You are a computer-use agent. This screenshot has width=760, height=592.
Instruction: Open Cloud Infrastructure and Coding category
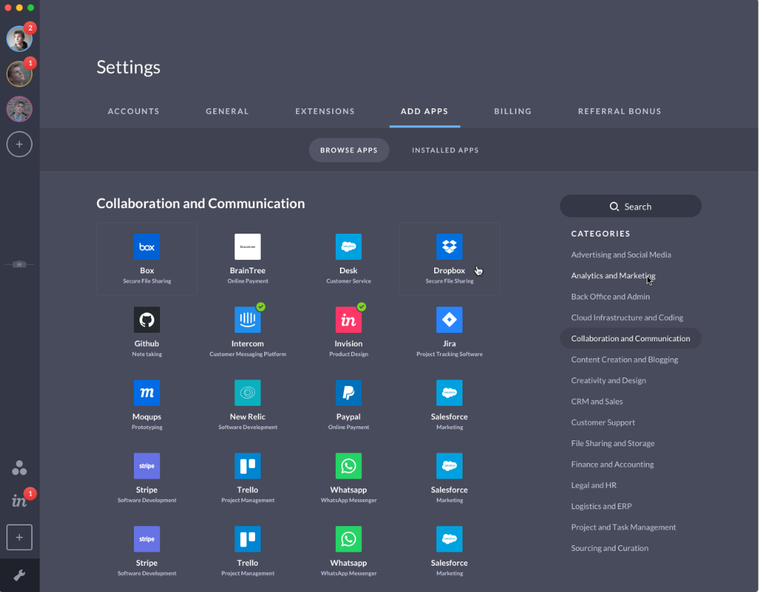(627, 317)
